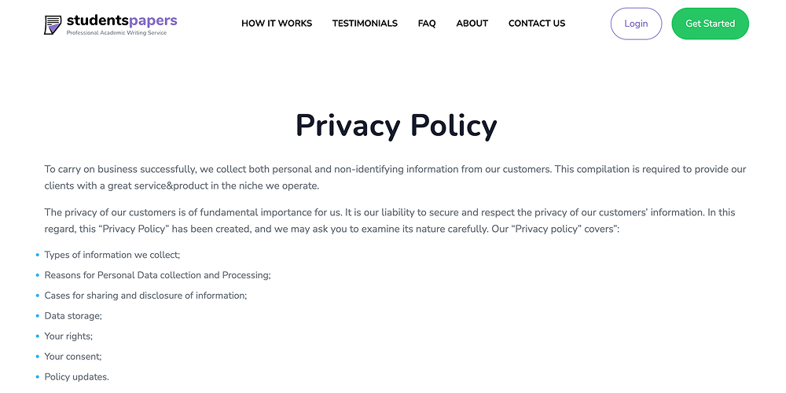Screen dimensions: 786x393
Task: Click the 'Data storage' list entry
Action: [x=73, y=316]
